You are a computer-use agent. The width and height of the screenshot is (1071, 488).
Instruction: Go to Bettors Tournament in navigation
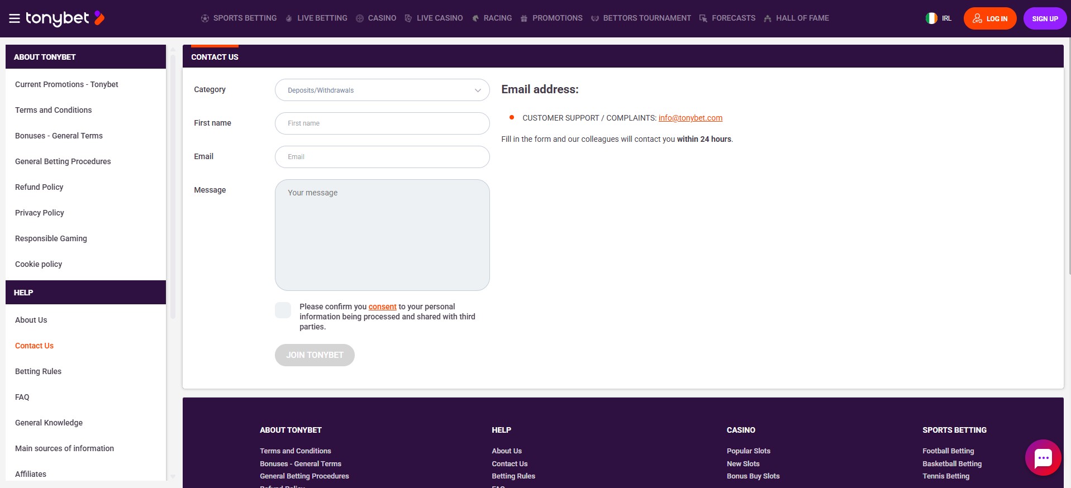pos(646,18)
